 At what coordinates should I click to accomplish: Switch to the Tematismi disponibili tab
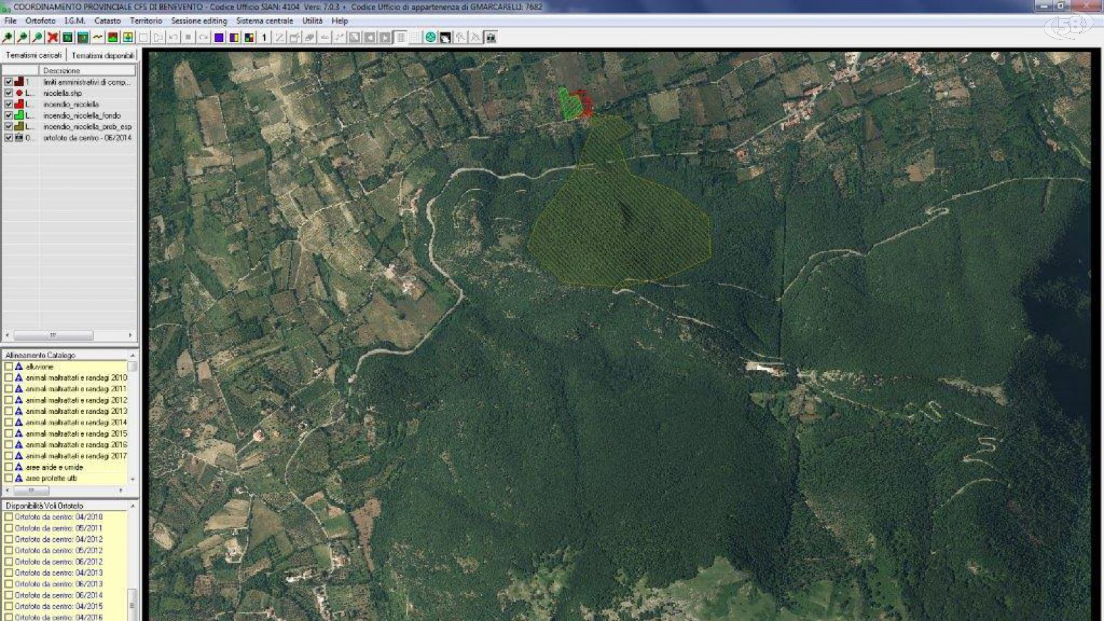(103, 55)
